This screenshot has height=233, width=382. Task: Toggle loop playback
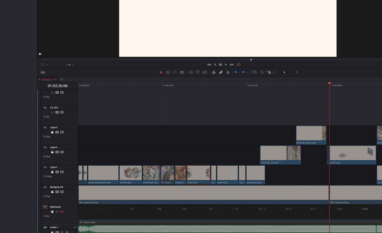239,65
